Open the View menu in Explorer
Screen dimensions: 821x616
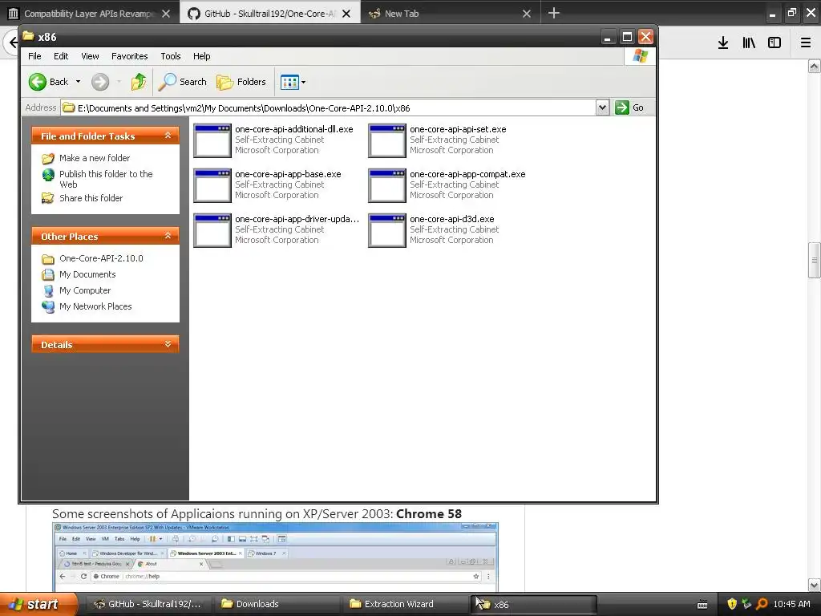coord(90,56)
